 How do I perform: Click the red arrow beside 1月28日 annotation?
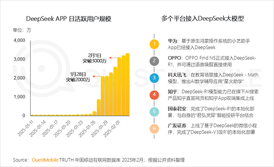[97, 76]
